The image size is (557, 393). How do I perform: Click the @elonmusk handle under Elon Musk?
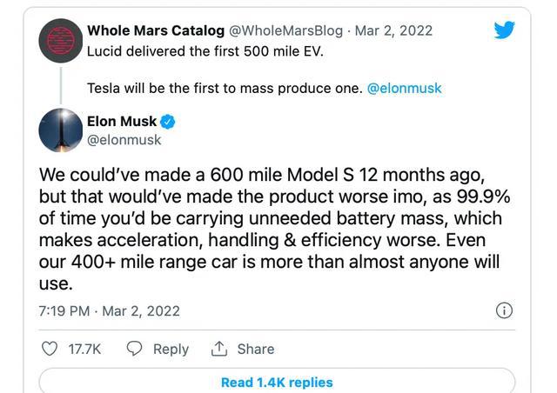click(x=124, y=140)
